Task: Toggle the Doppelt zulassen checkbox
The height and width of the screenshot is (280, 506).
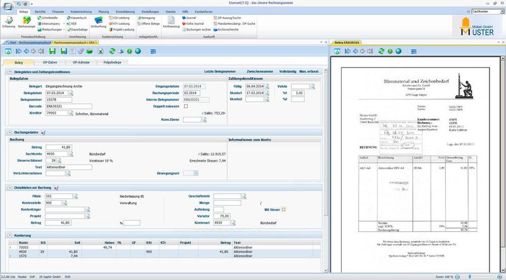Action: click(186, 106)
